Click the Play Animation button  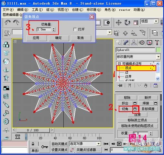[119, 144]
